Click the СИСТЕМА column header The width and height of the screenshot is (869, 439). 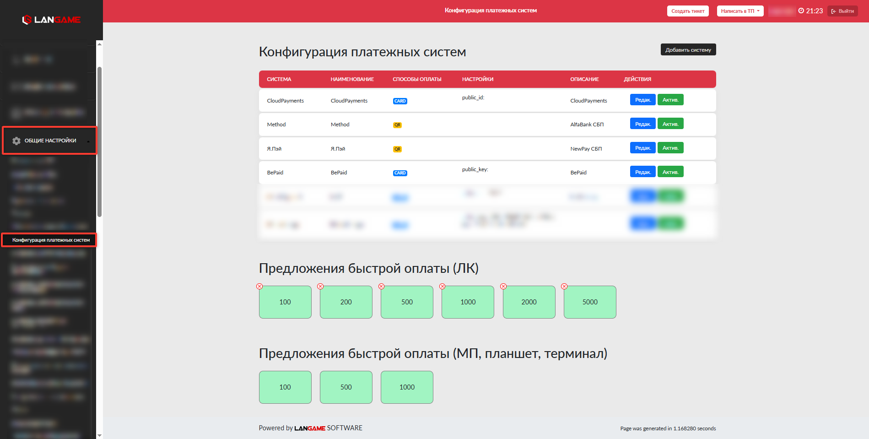279,79
